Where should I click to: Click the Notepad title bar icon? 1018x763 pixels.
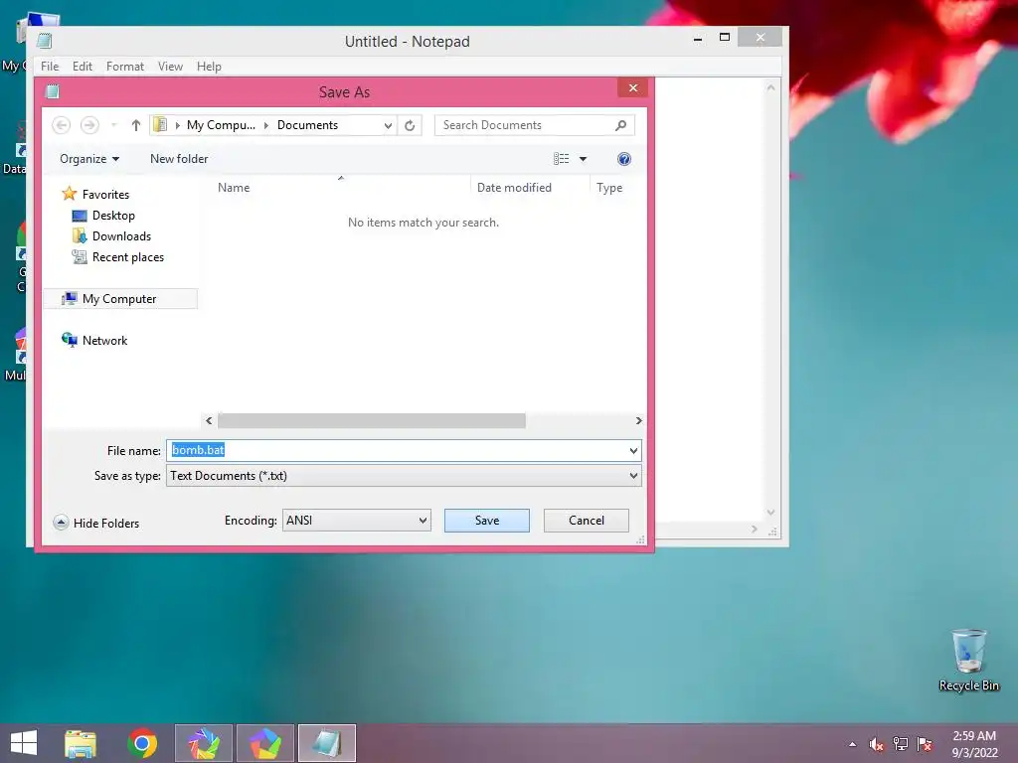tap(44, 41)
